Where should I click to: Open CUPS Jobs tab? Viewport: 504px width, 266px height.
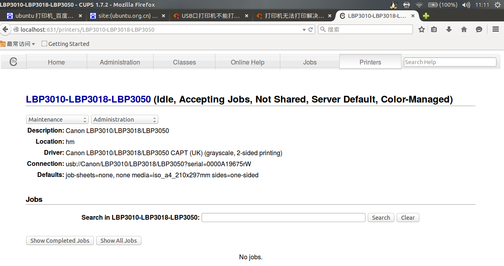click(x=310, y=62)
